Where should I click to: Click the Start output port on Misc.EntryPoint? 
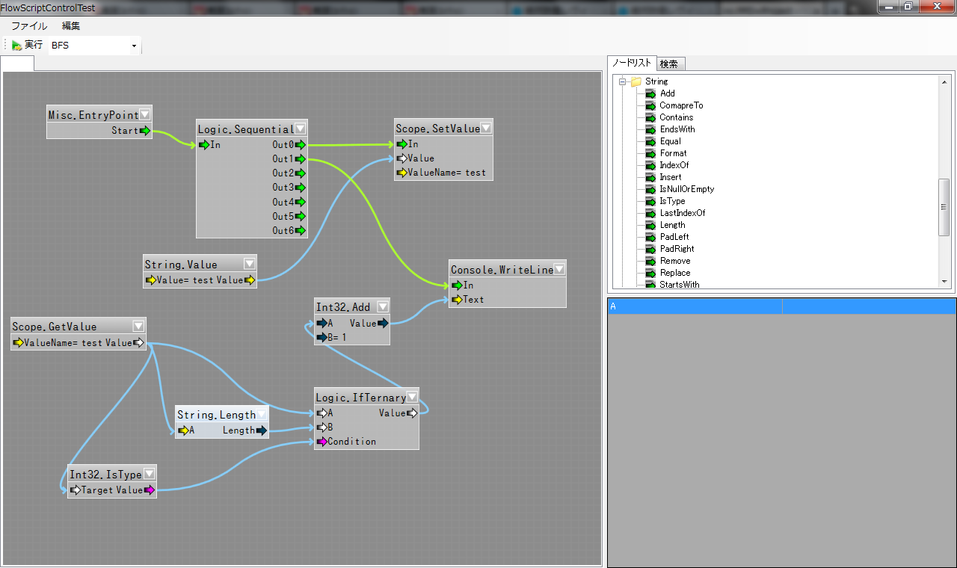click(145, 131)
